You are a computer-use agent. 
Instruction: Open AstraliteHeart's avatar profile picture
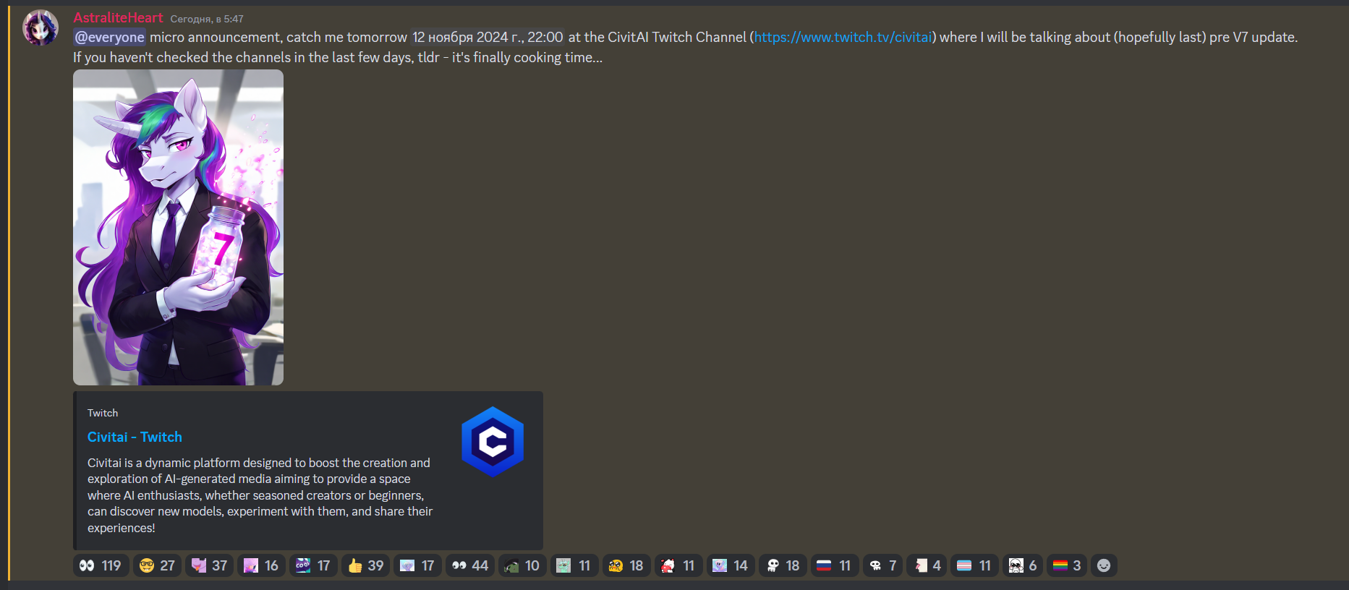click(x=41, y=28)
